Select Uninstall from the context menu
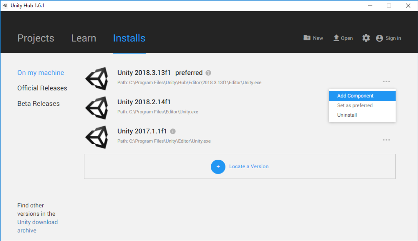The height and width of the screenshot is (241, 418). (x=347, y=115)
